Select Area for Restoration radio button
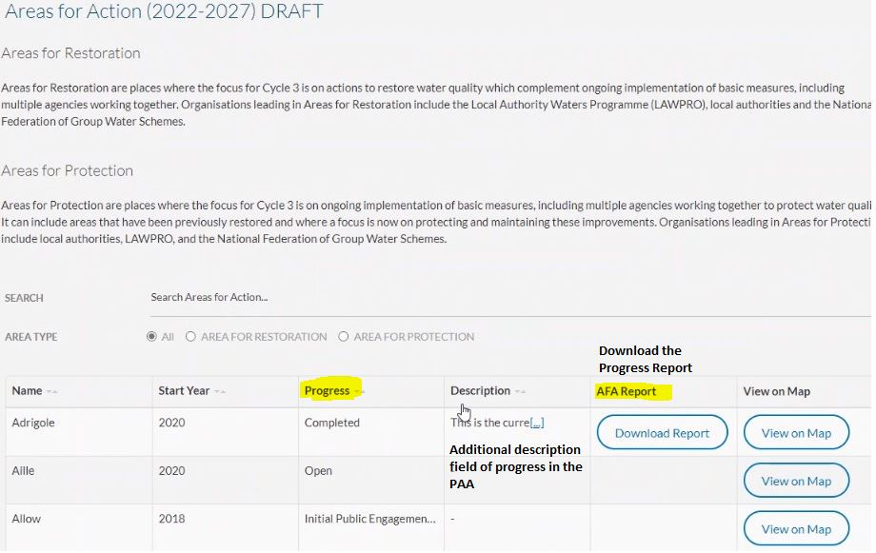The image size is (876, 553). [x=191, y=337]
